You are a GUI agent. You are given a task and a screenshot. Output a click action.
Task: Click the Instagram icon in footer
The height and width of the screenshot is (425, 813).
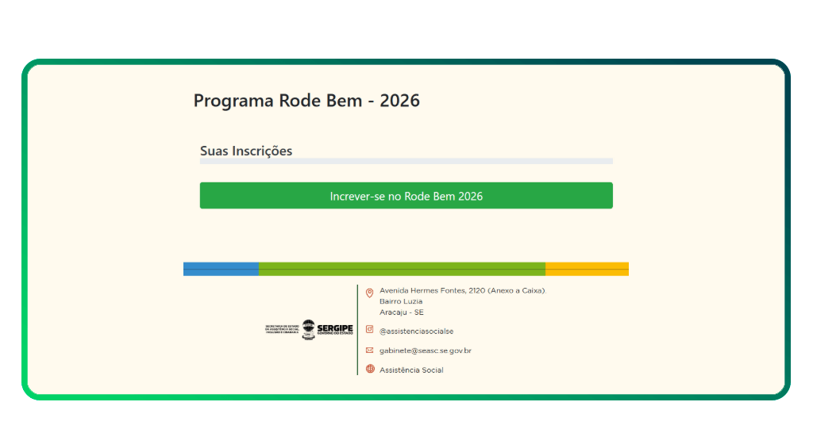[x=369, y=330]
